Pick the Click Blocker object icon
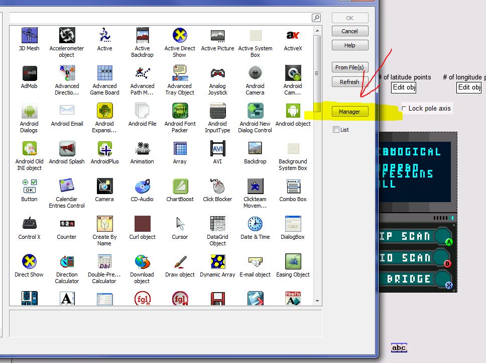Image resolution: width=486 pixels, height=363 pixels. click(217, 186)
